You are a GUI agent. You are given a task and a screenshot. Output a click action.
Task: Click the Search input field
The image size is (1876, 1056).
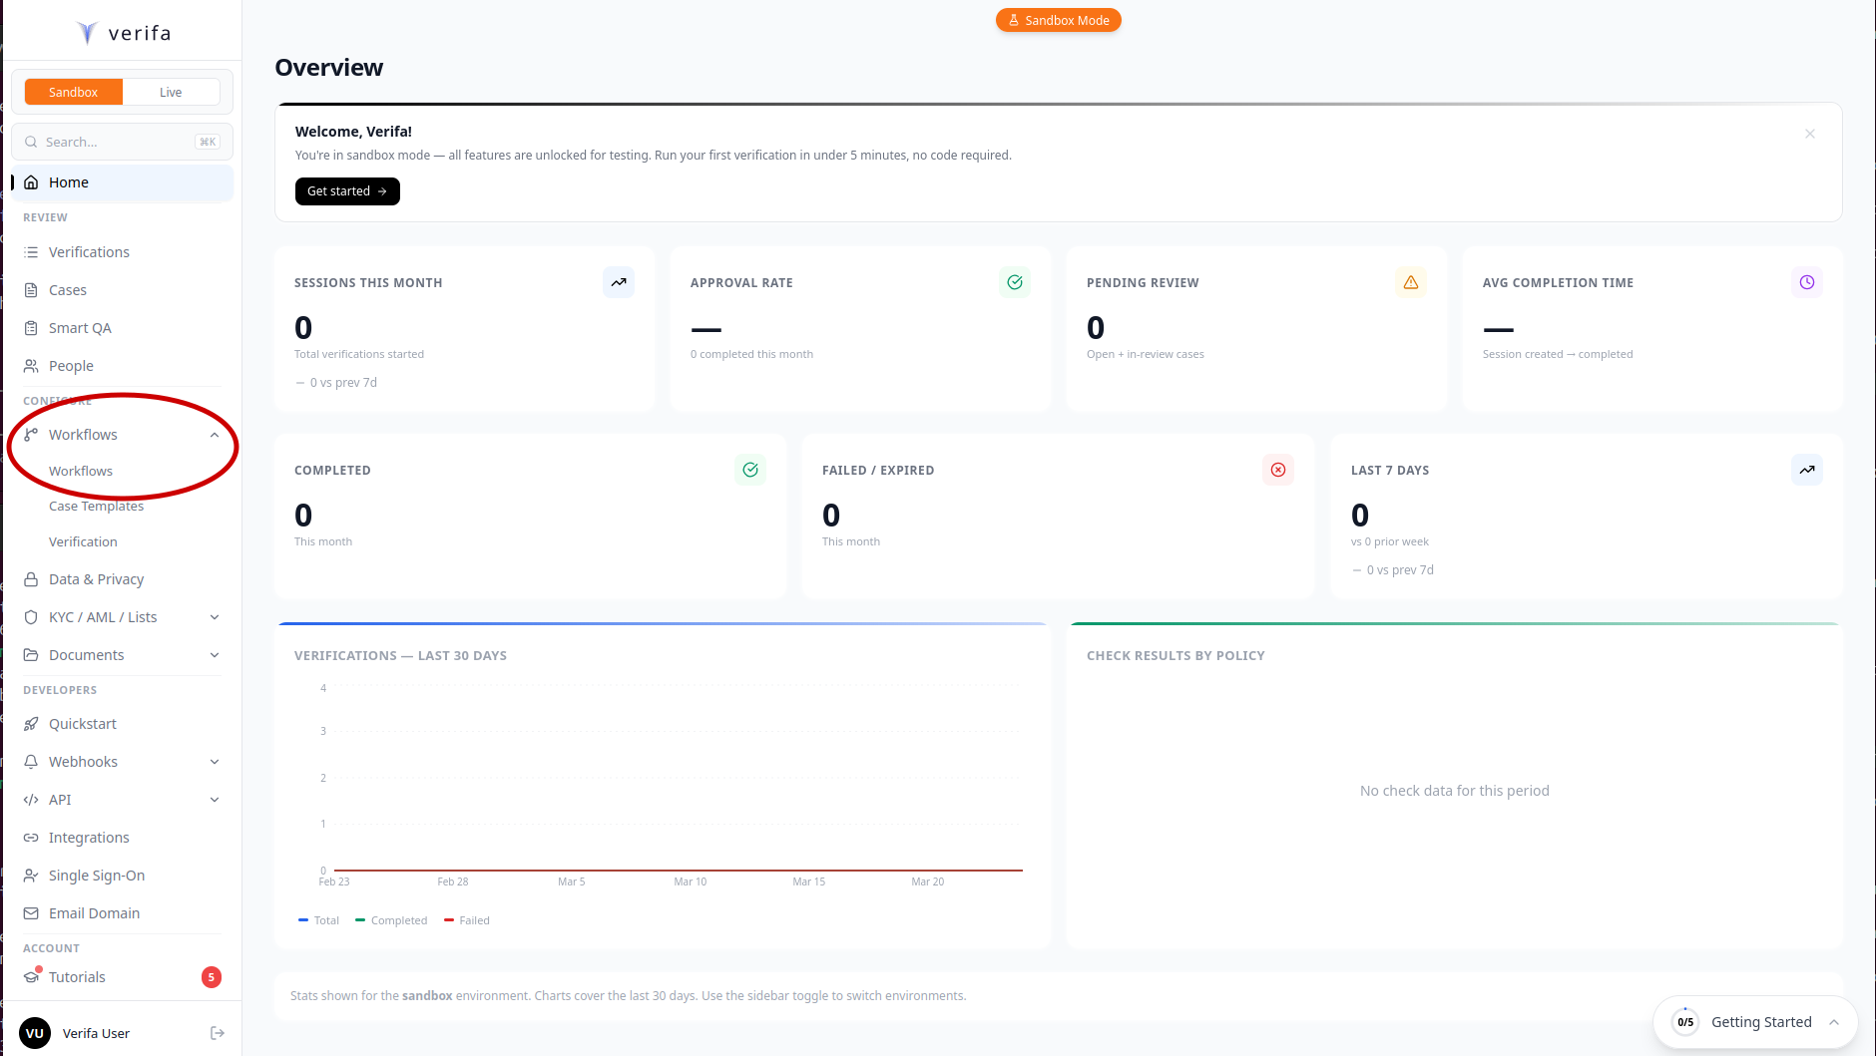(x=120, y=141)
